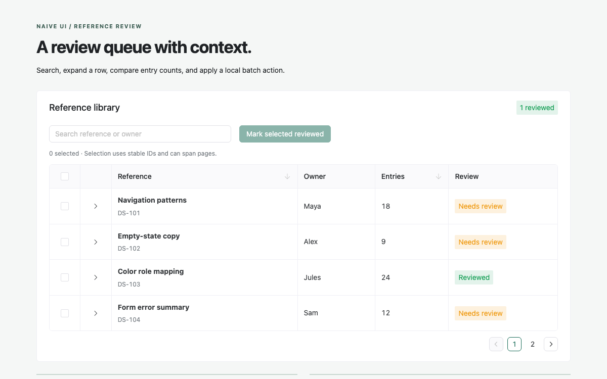Viewport: 607px width, 379px height.
Task: Select the Form error summary title text
Action: pyautogui.click(x=153, y=307)
